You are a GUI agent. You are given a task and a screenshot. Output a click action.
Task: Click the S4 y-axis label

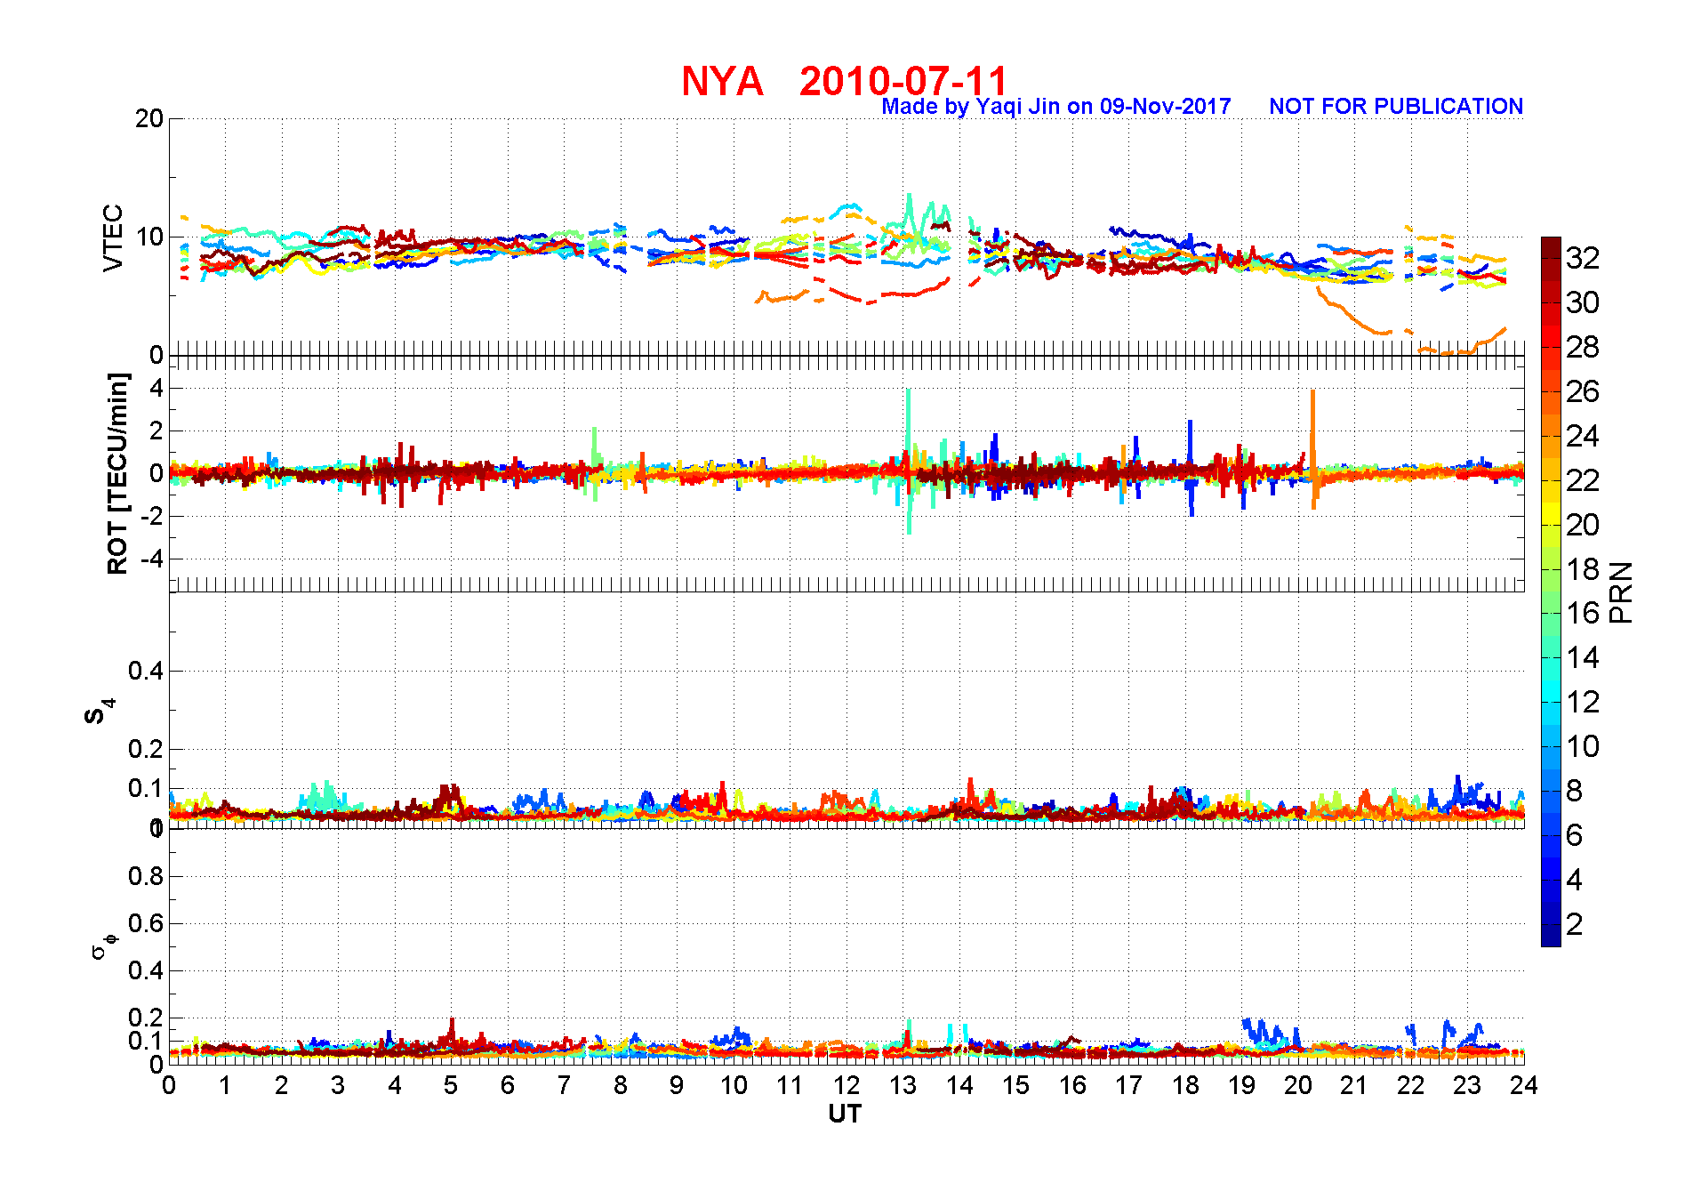click(x=99, y=712)
